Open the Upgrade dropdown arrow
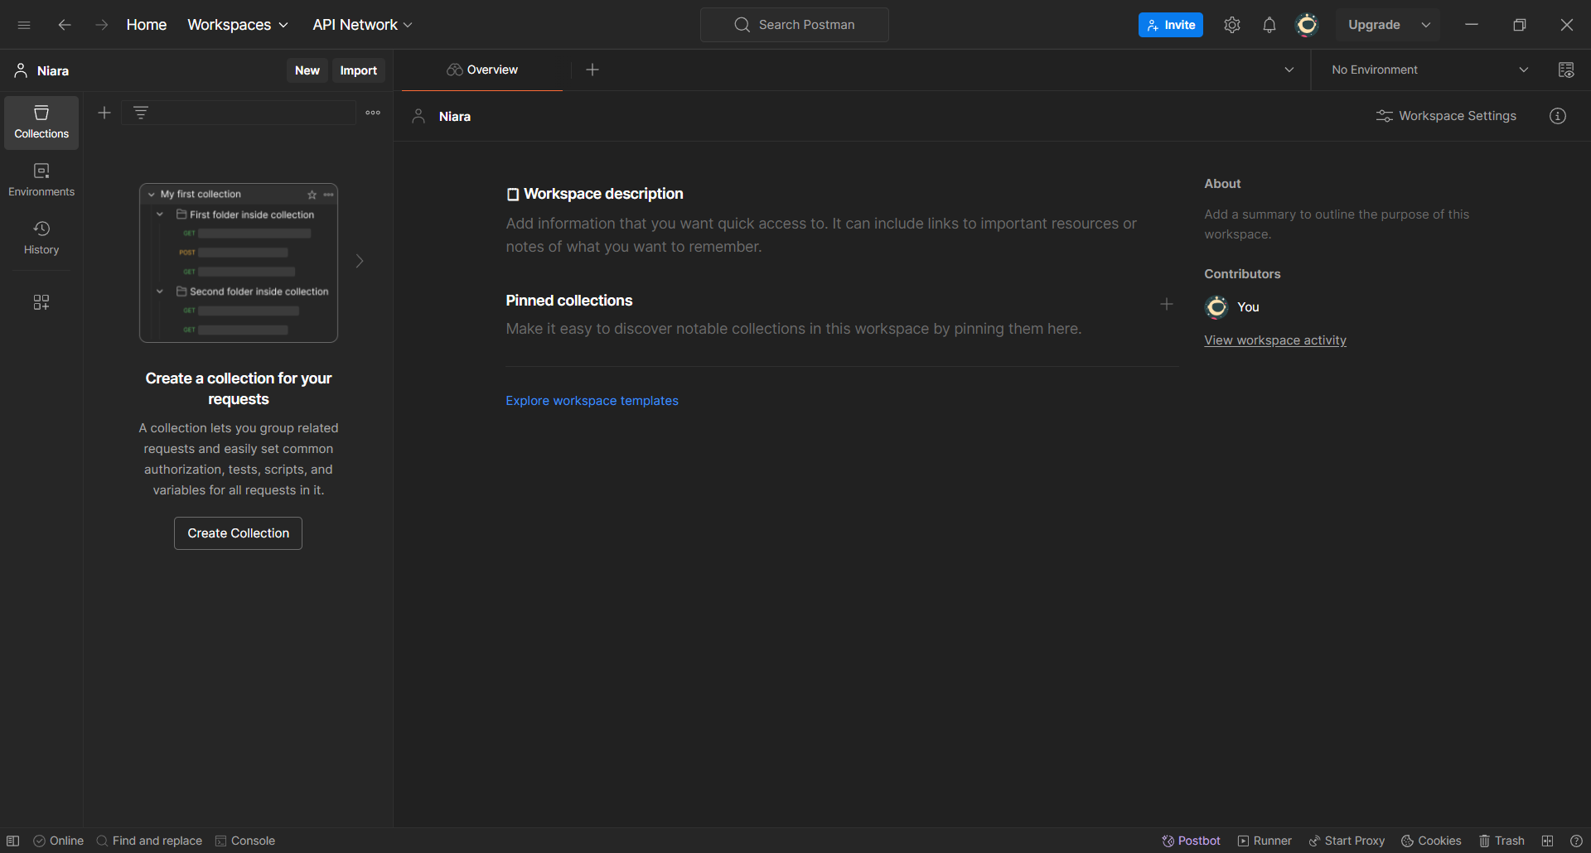Screen dimensions: 1591x853 [x=1426, y=25]
